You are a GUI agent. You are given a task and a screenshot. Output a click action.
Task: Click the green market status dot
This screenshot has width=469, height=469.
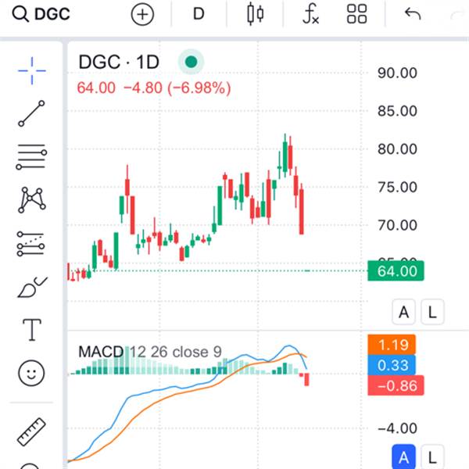(x=192, y=62)
